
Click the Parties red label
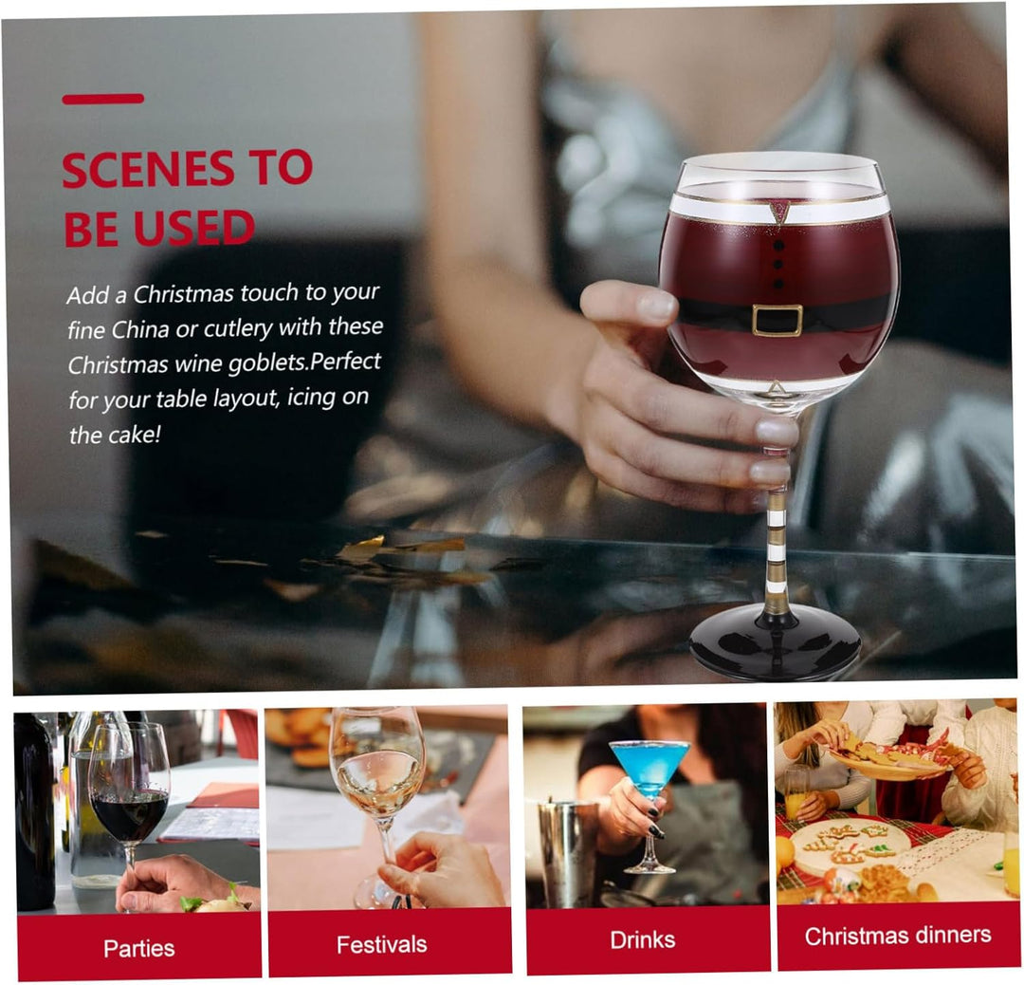pos(139,946)
